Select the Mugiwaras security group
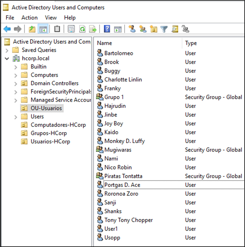The height and width of the screenshot is (247, 245). click(x=117, y=150)
